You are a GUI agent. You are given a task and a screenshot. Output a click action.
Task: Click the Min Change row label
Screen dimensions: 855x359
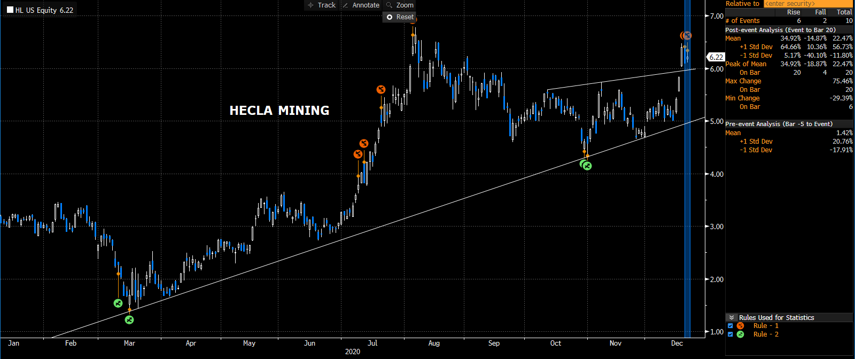[x=742, y=98]
